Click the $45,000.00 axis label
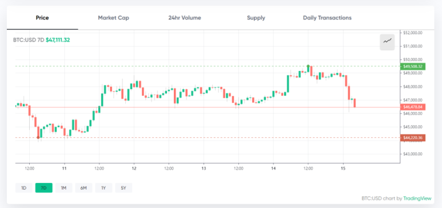 (x=413, y=127)
